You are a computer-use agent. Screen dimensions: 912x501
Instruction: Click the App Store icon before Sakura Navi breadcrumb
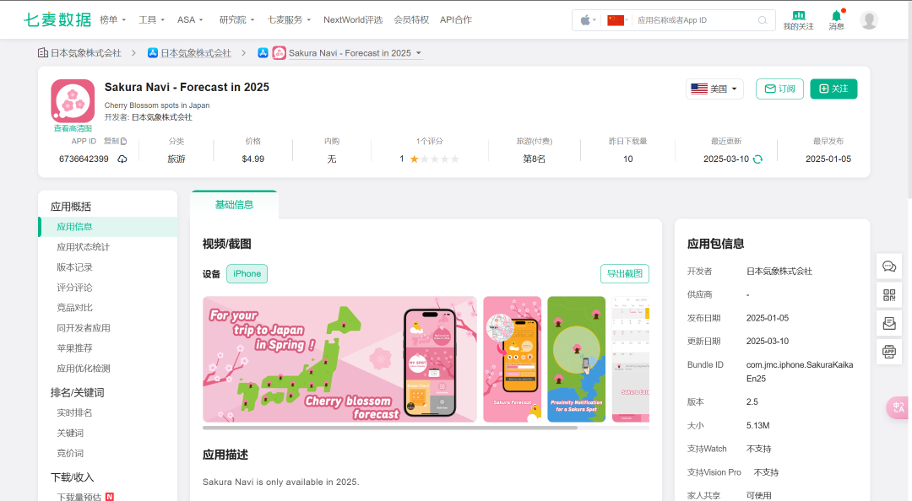(x=263, y=53)
